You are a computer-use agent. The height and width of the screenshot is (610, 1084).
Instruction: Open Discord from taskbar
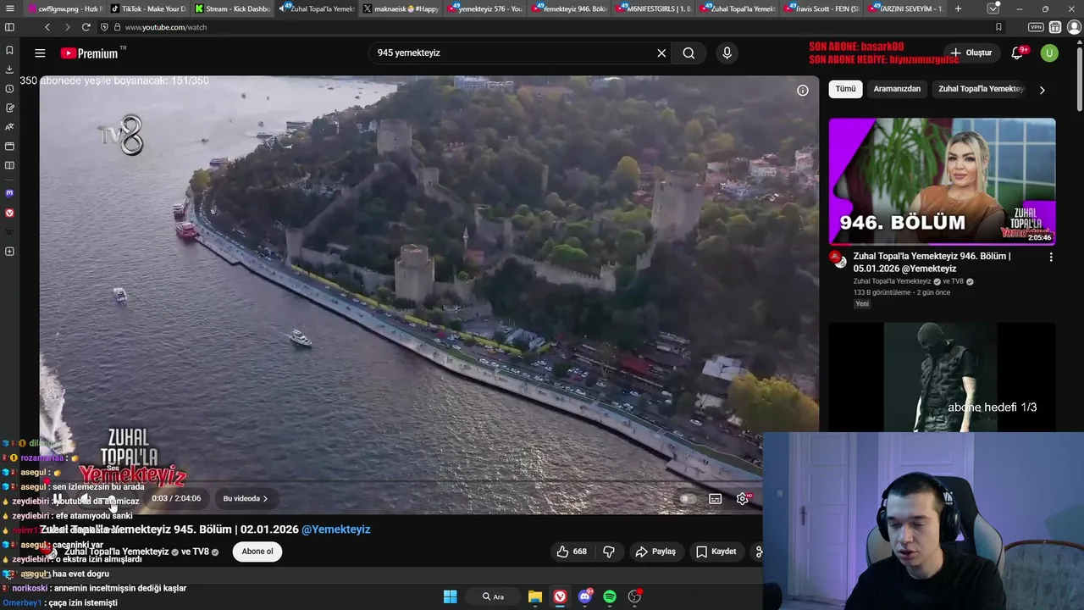[x=585, y=596]
